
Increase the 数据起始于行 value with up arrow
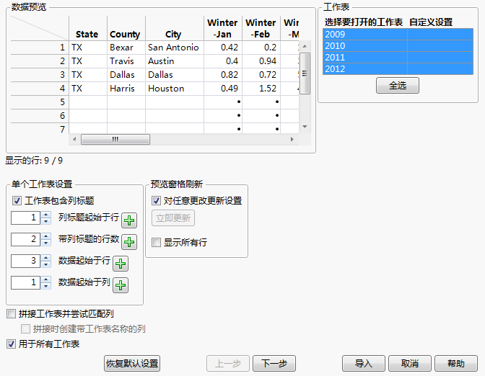[45, 257]
